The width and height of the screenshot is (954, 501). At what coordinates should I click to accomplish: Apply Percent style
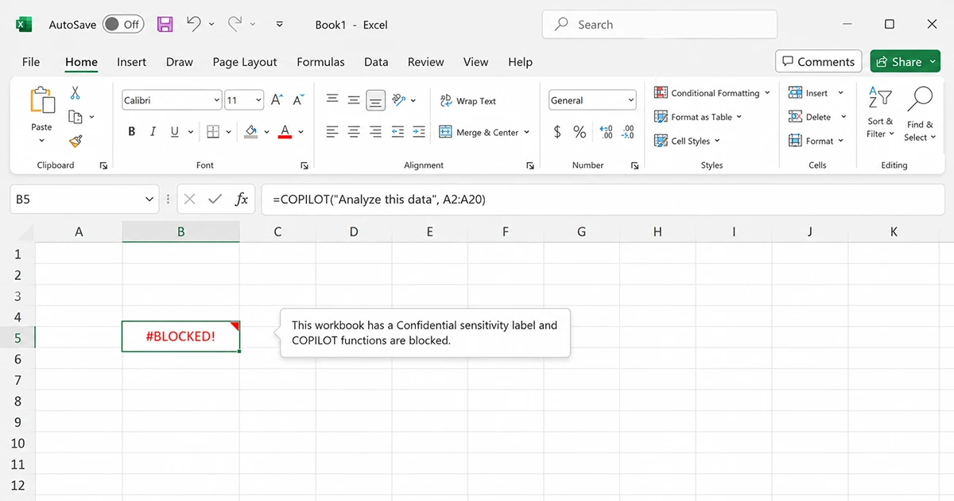(580, 132)
